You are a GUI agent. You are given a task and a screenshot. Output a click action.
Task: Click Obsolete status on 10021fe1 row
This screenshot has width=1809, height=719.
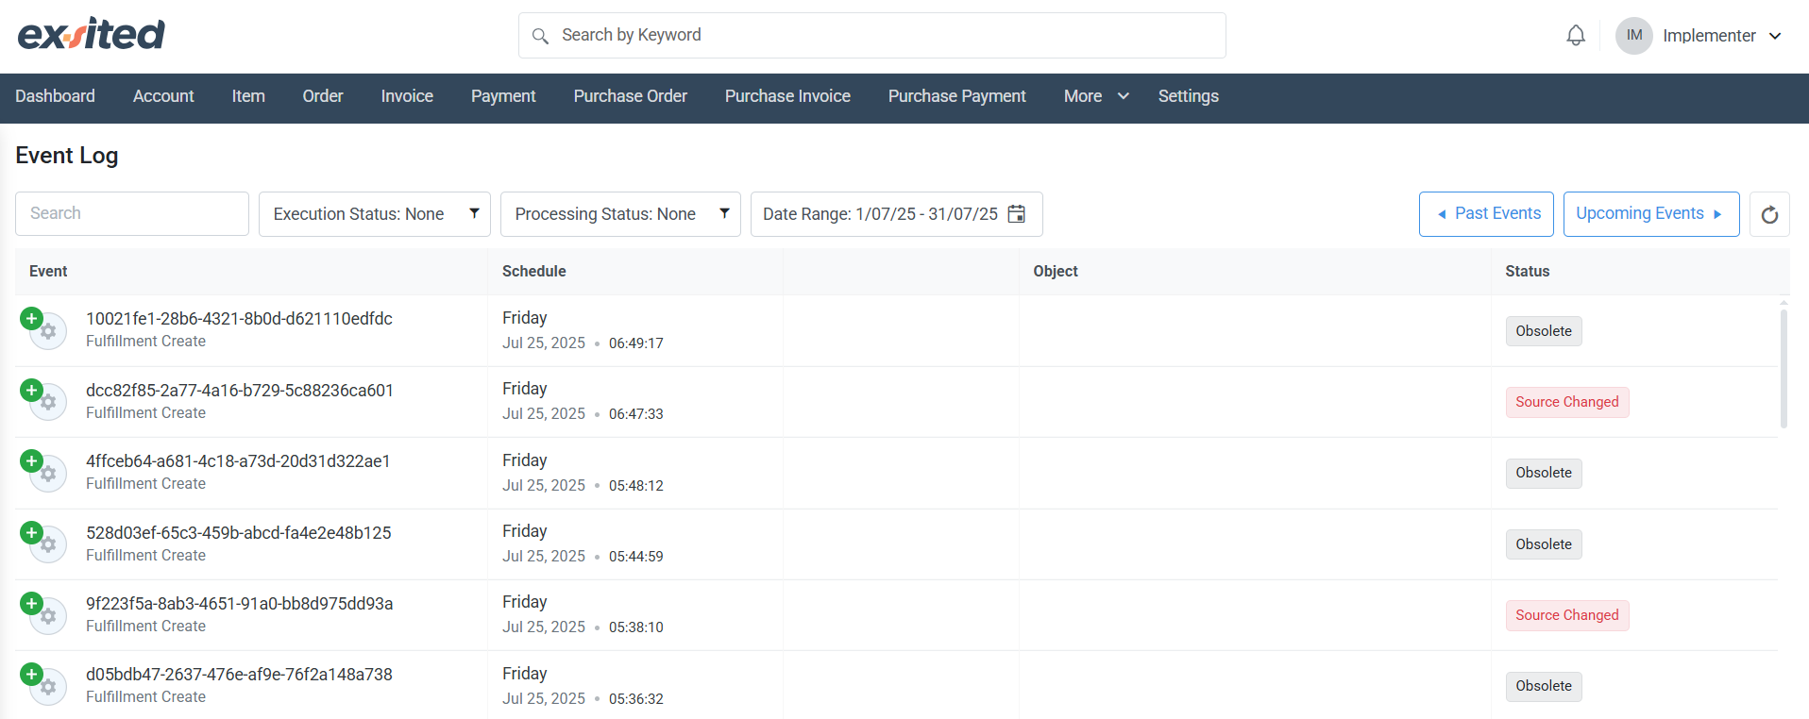(1544, 331)
